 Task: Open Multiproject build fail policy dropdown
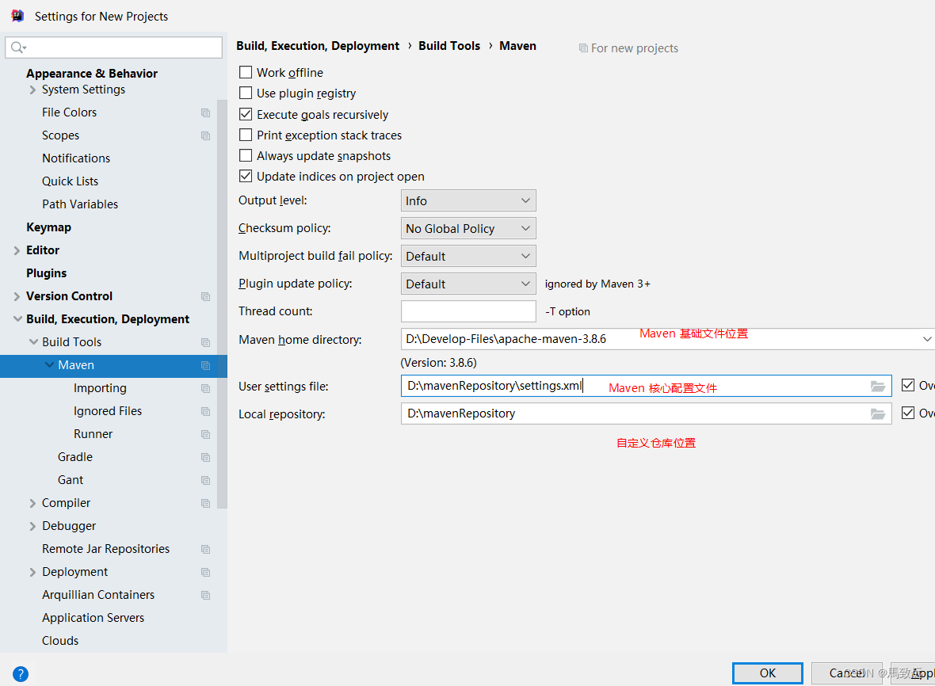point(468,256)
